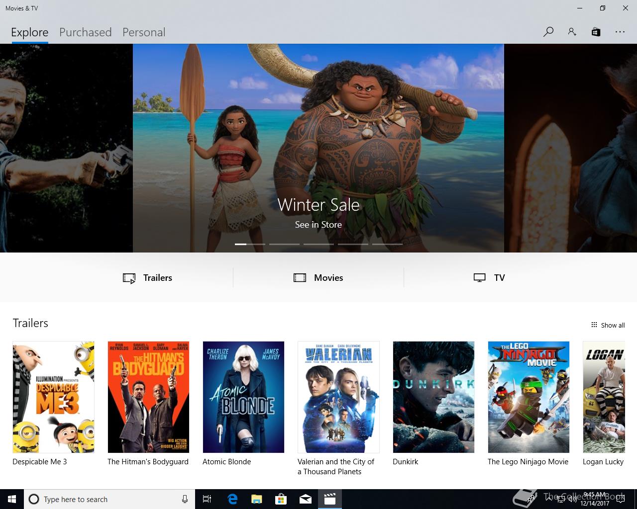Click the Dunkirk title text
This screenshot has height=509, width=637.
(406, 462)
